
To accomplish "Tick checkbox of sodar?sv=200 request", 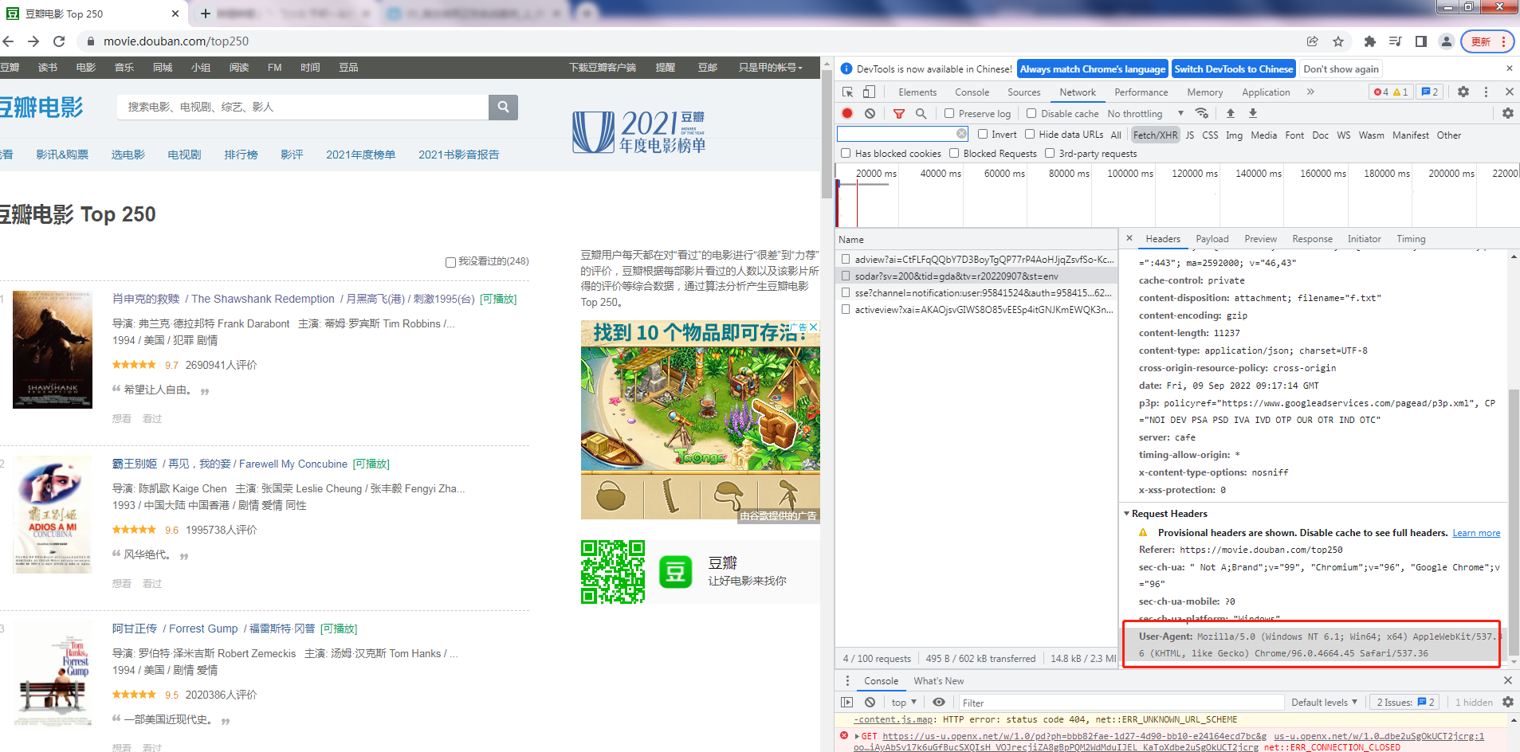I will coord(846,276).
